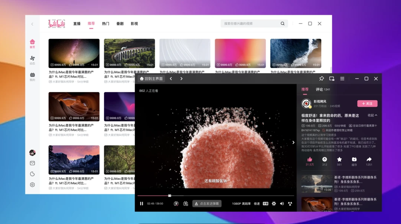Click the bilibili logo in main window

(x=56, y=23)
